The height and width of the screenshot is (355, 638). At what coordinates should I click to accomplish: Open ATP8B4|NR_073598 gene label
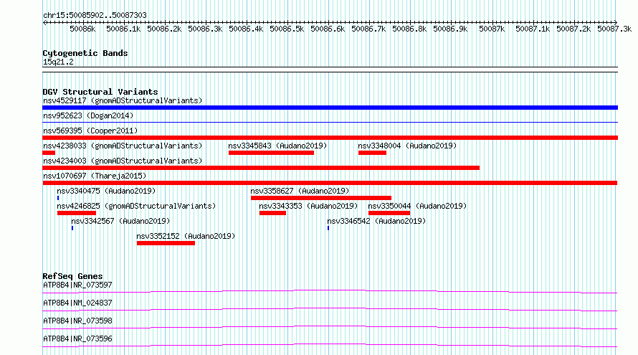click(x=77, y=321)
